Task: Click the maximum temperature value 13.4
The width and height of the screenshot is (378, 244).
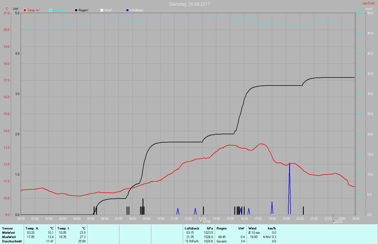Action: click(x=50, y=237)
